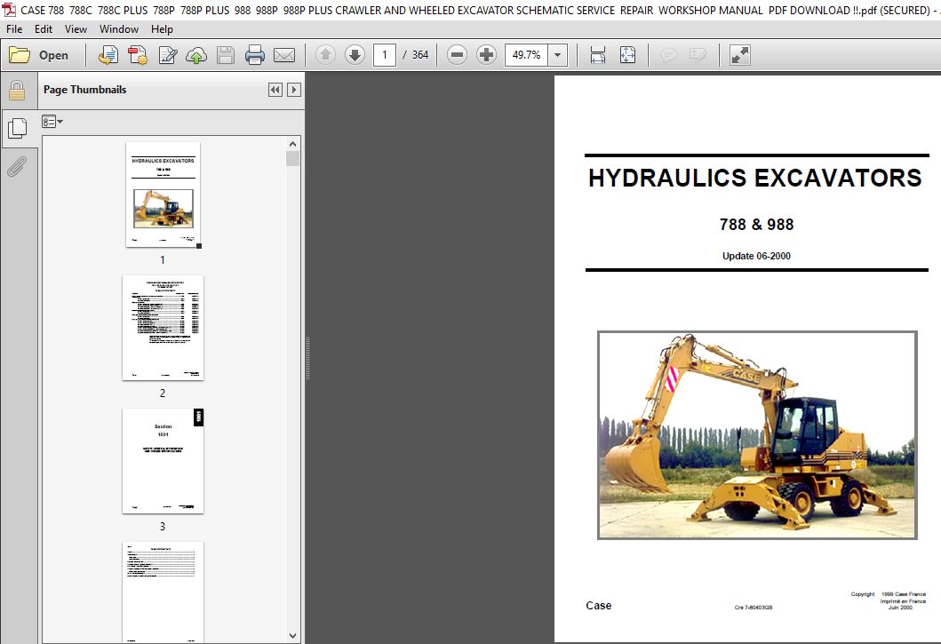Screen dimensions: 941x644
Task: Open the Window menu
Action: point(119,28)
